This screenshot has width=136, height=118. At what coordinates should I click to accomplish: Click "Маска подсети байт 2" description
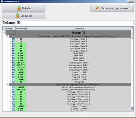pos(78,65)
